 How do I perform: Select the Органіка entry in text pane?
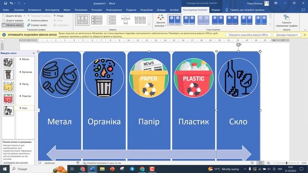click(x=27, y=72)
